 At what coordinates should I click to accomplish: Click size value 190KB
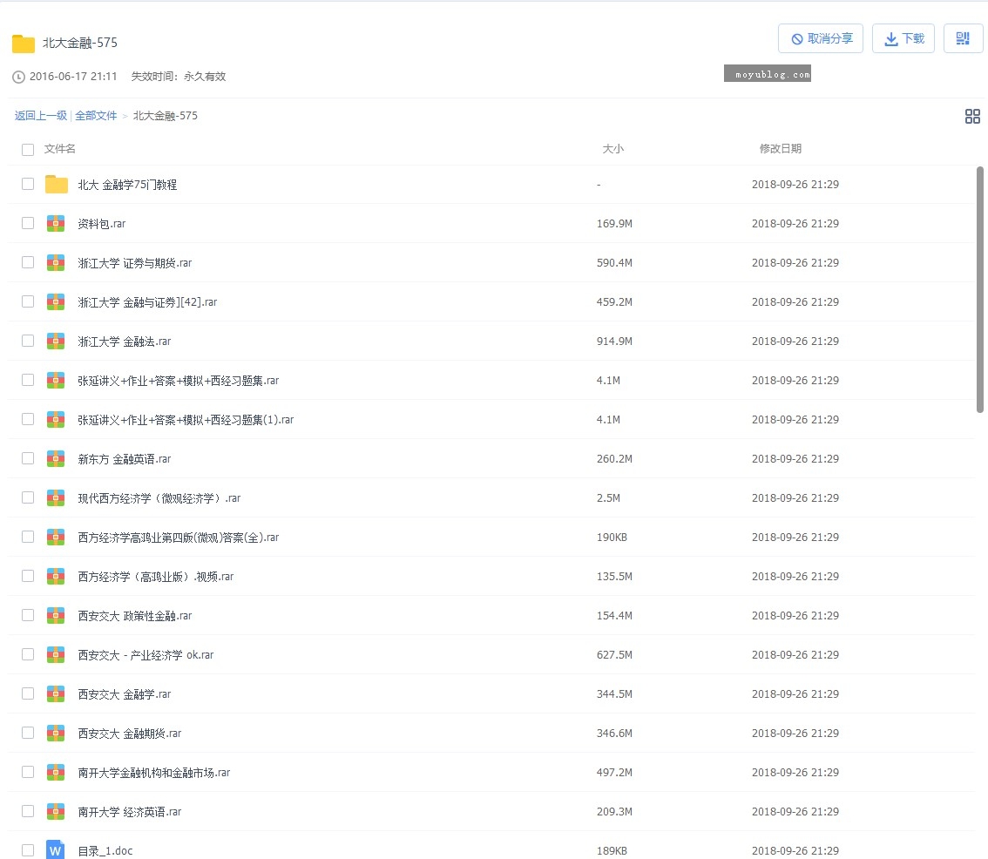(612, 537)
